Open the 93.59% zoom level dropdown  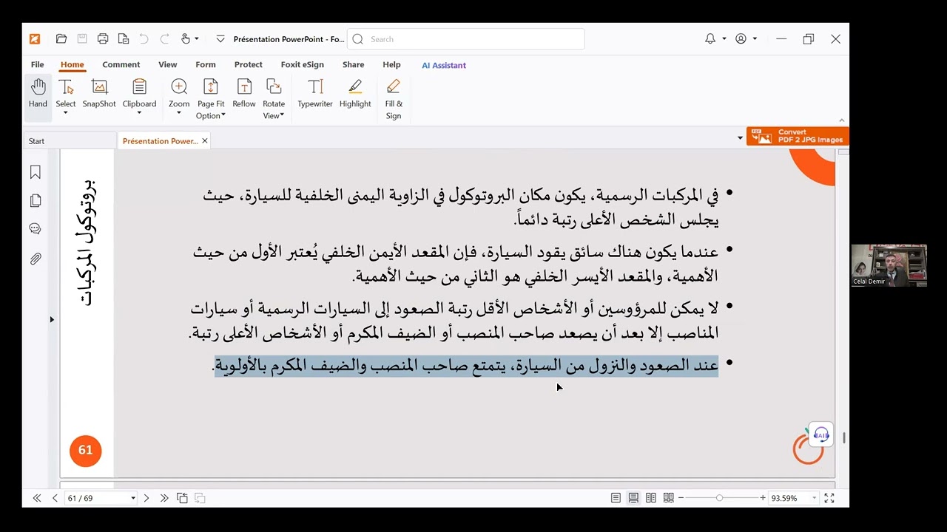(815, 498)
